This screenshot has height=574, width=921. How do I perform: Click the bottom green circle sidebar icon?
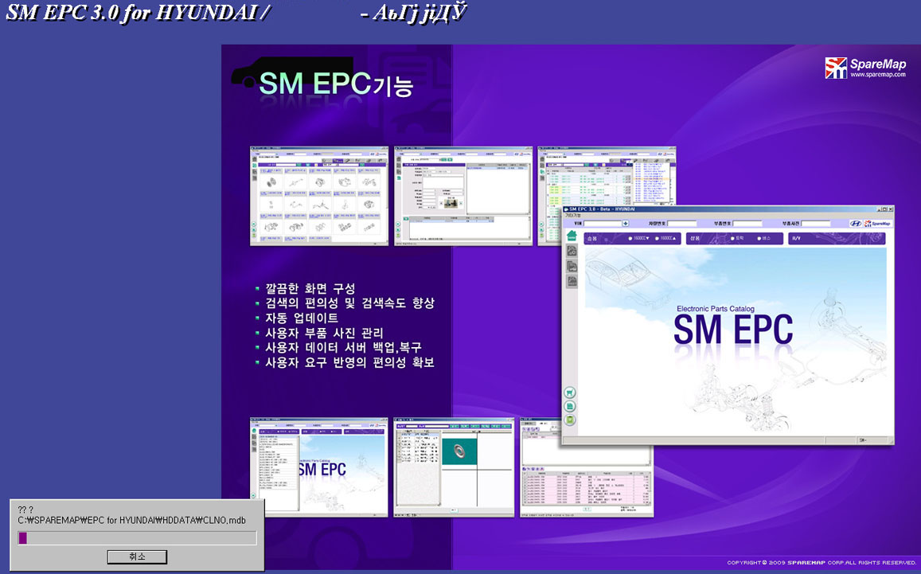570,420
